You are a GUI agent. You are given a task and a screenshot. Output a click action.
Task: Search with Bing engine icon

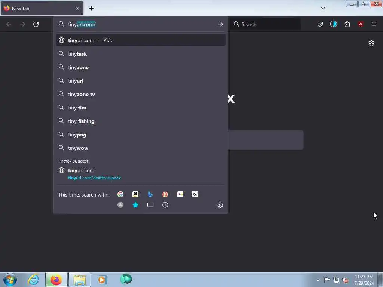[150, 194]
